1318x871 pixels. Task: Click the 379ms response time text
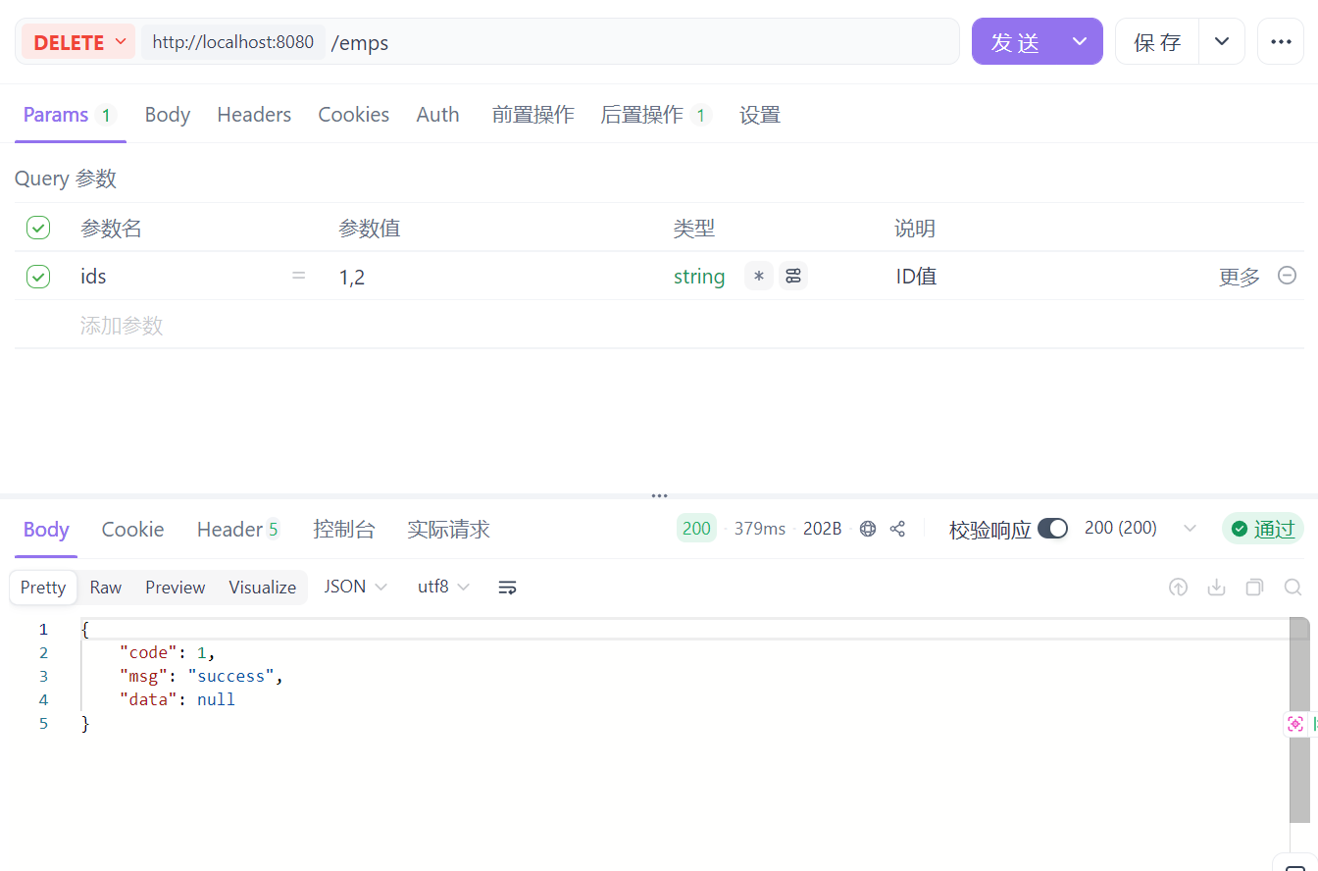click(x=759, y=529)
